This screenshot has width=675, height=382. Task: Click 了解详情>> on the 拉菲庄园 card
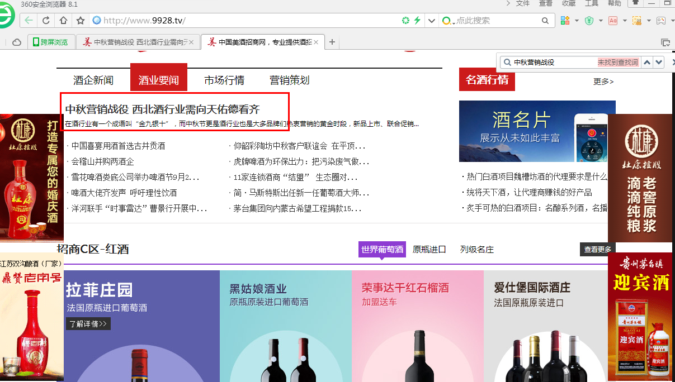pos(88,324)
